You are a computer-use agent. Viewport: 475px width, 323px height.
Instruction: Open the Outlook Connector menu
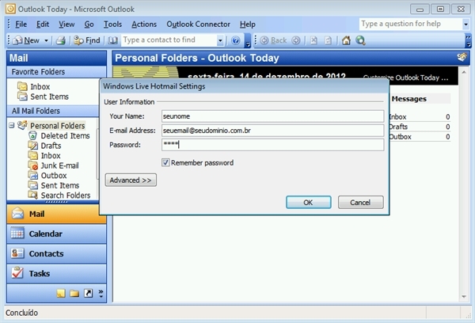pos(199,25)
